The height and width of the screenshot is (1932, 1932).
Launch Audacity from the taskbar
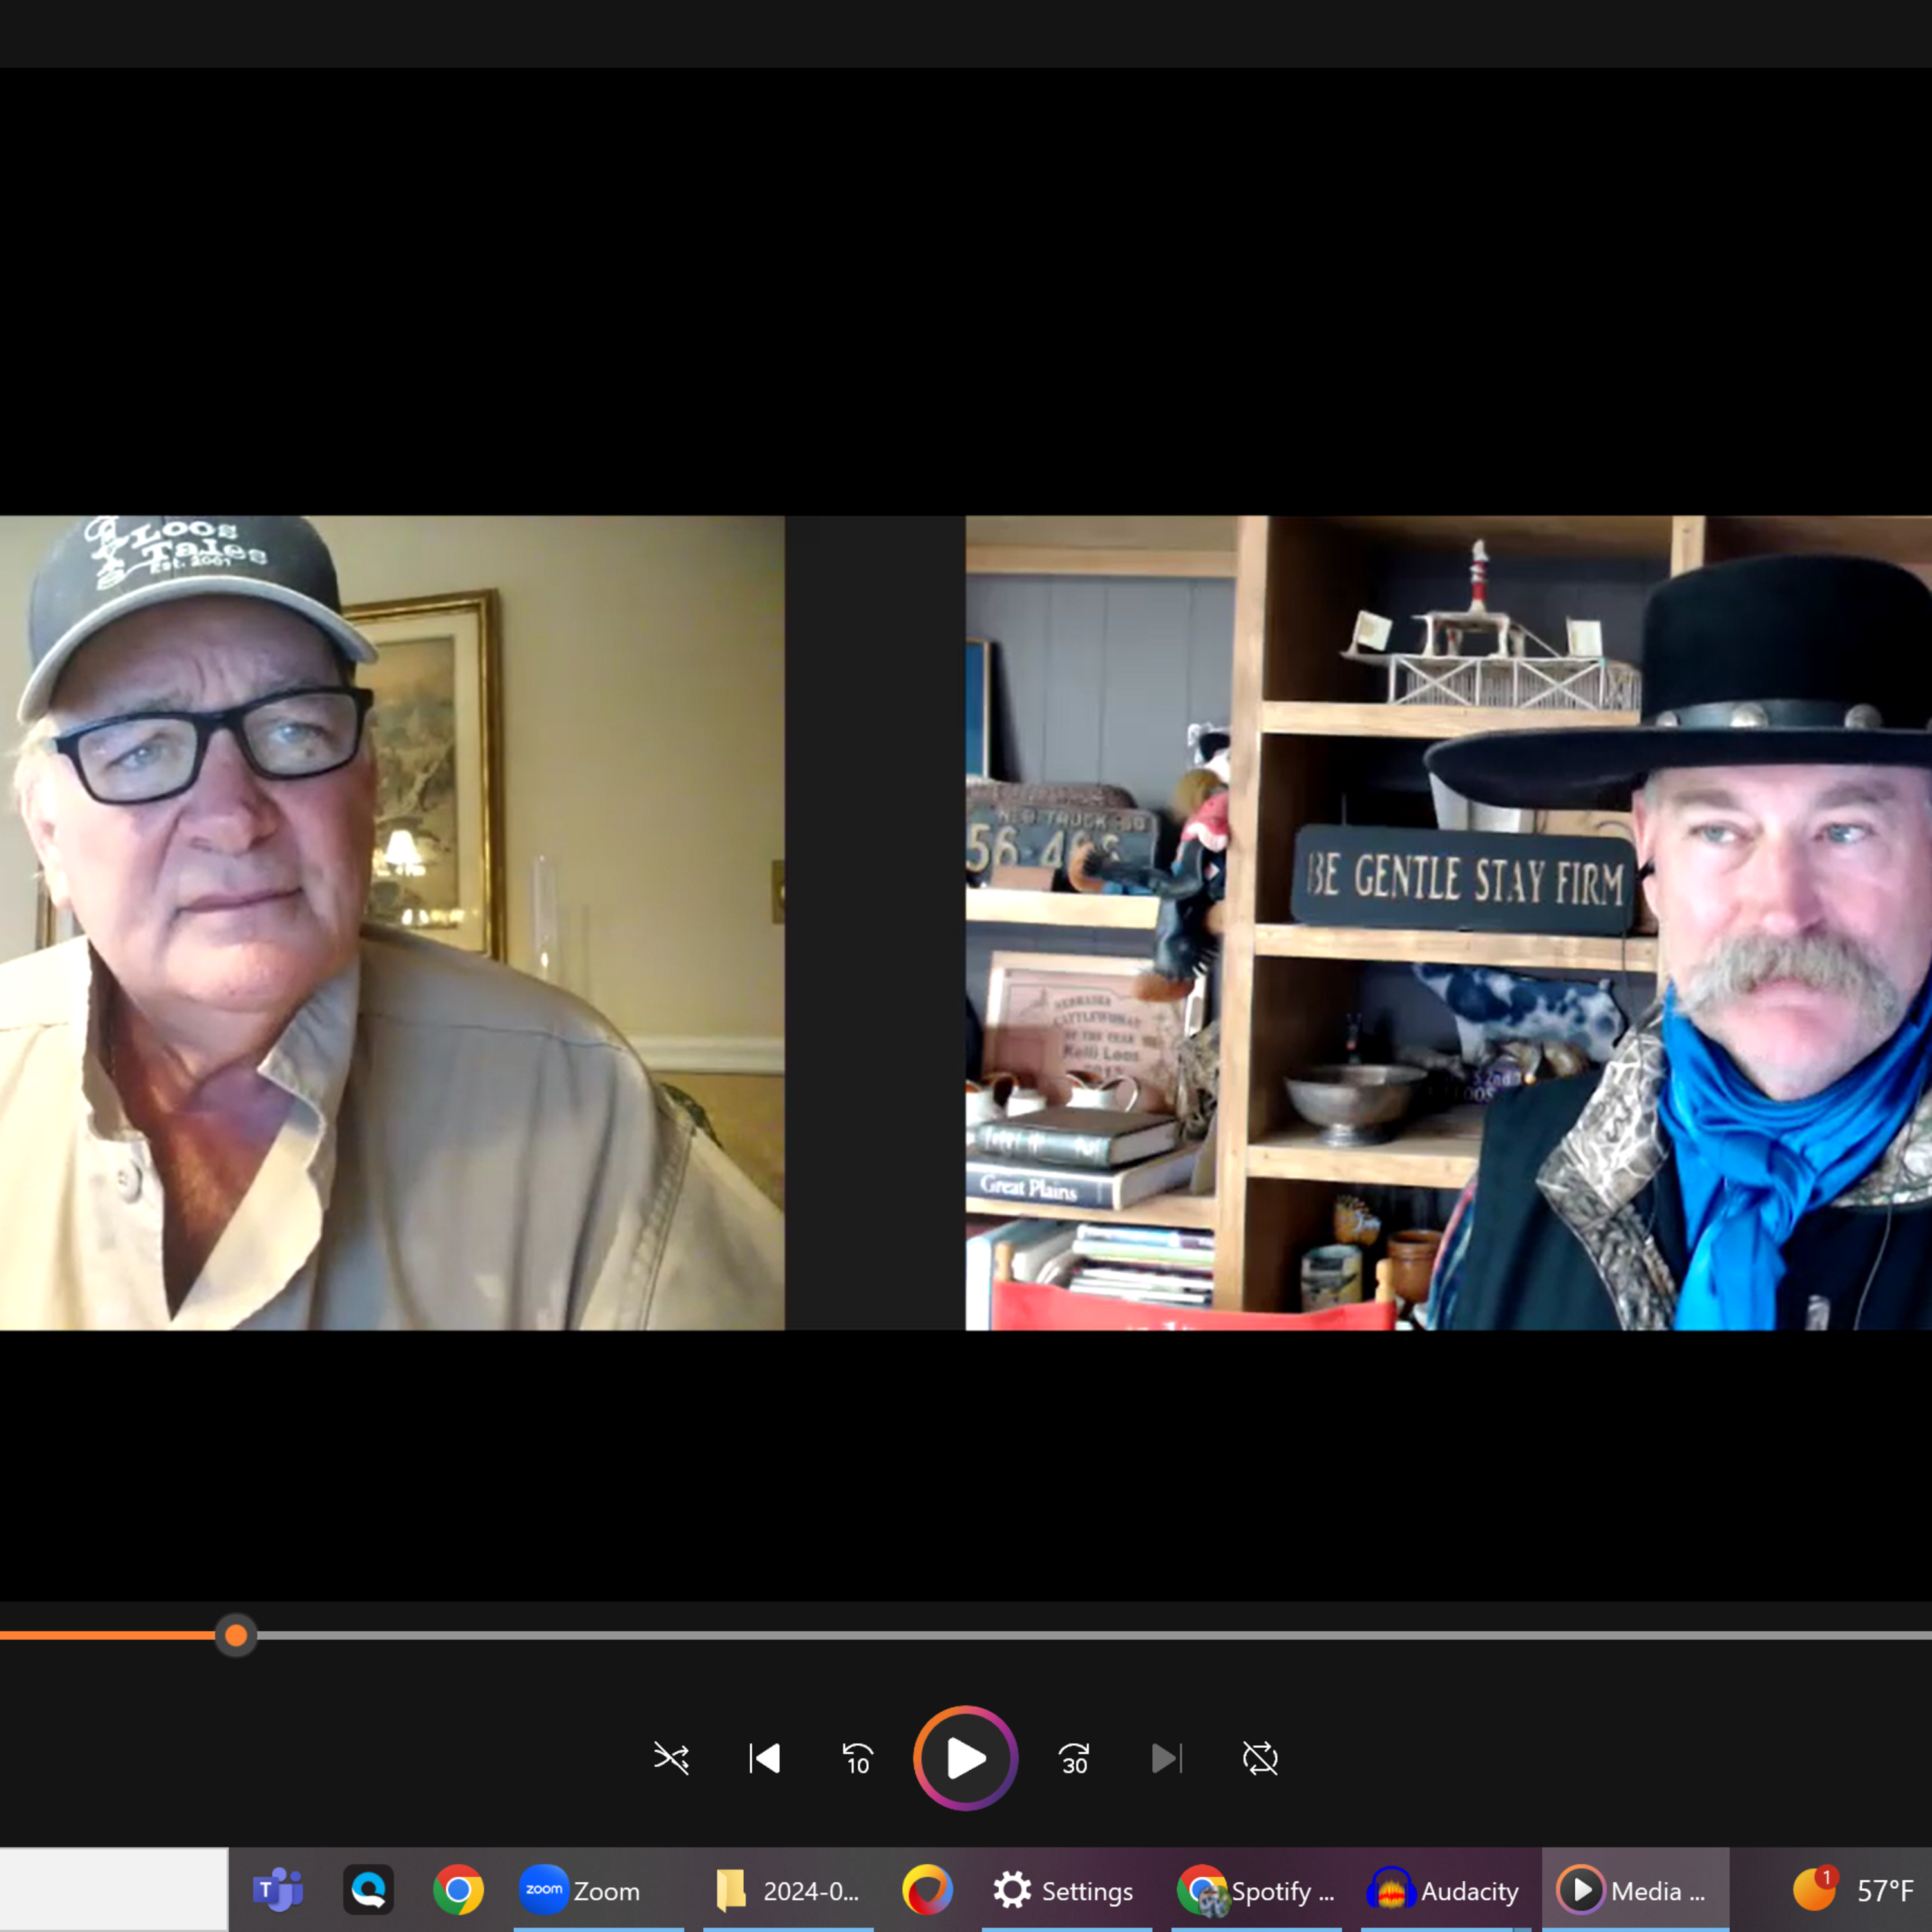1443,1890
